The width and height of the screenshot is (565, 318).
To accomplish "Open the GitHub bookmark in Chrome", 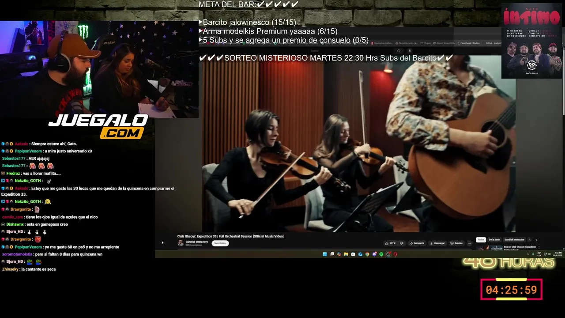I will click(493, 43).
